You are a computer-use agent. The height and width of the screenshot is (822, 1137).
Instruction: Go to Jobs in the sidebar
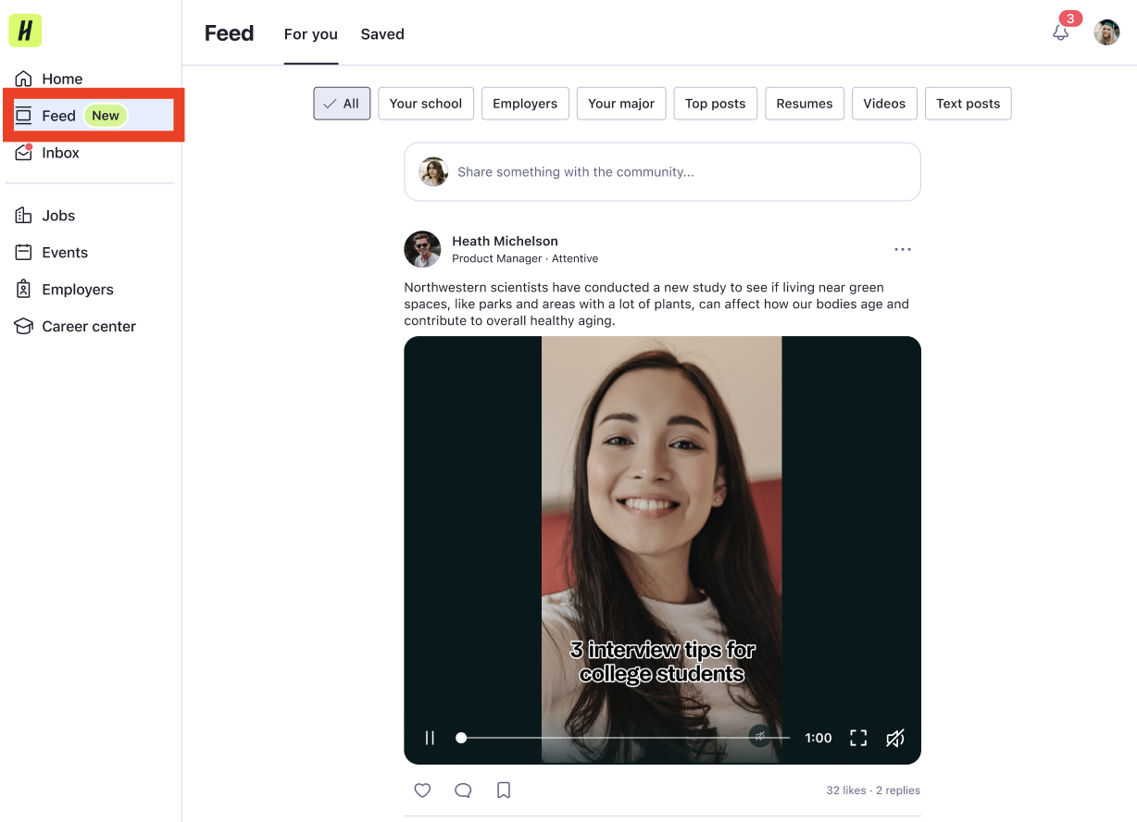(x=45, y=216)
